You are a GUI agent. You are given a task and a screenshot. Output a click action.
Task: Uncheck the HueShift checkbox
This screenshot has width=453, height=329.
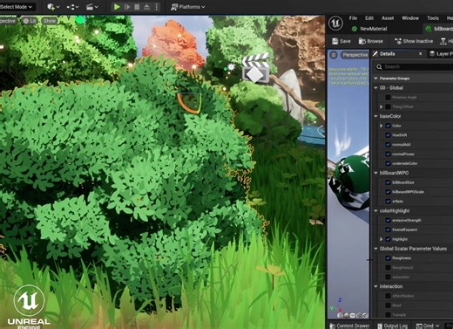click(388, 135)
